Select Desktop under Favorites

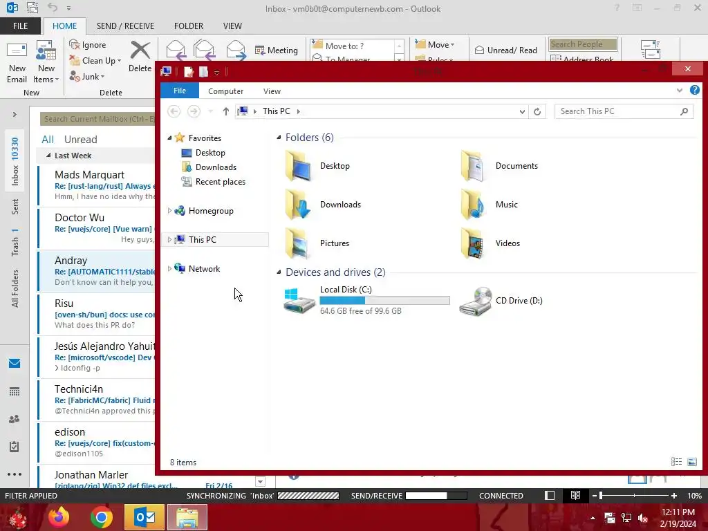coord(203,153)
